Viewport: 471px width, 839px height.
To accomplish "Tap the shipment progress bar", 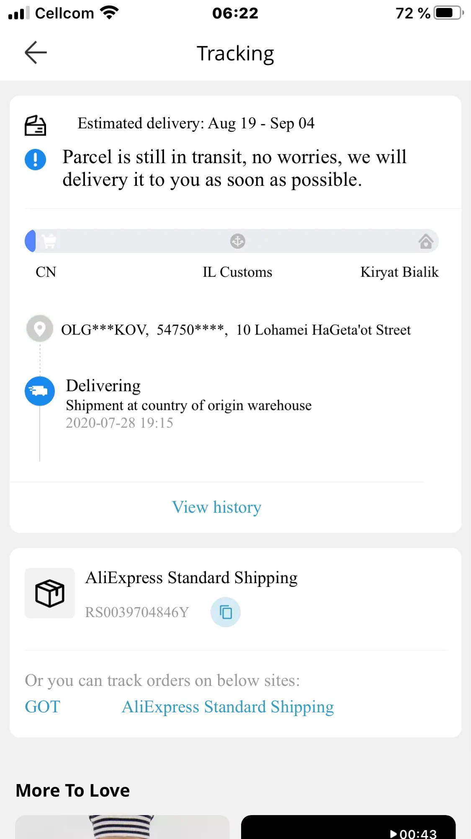I will (x=232, y=241).
